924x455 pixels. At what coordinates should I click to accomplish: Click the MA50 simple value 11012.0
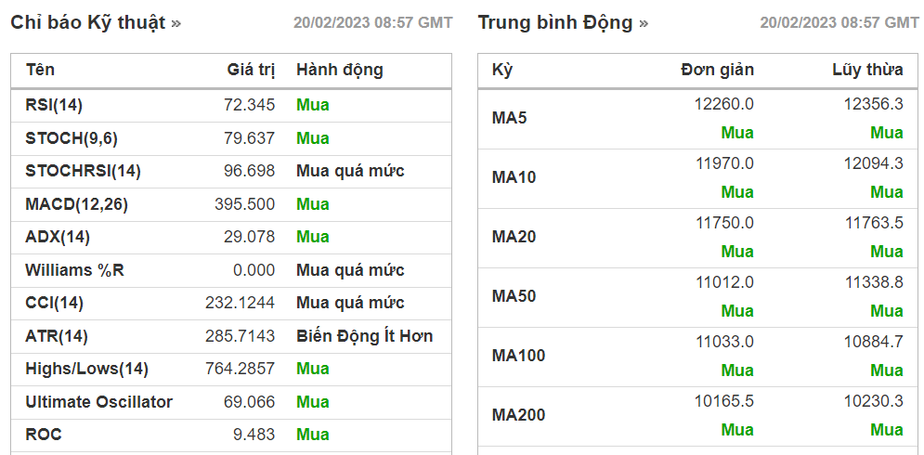coord(724,282)
